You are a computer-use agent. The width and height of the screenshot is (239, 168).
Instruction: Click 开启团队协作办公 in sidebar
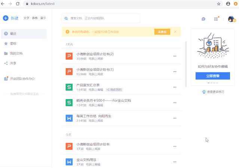pos(22,79)
